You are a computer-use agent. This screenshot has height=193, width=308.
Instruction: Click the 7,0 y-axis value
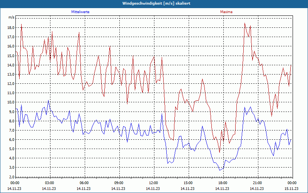click(12, 130)
